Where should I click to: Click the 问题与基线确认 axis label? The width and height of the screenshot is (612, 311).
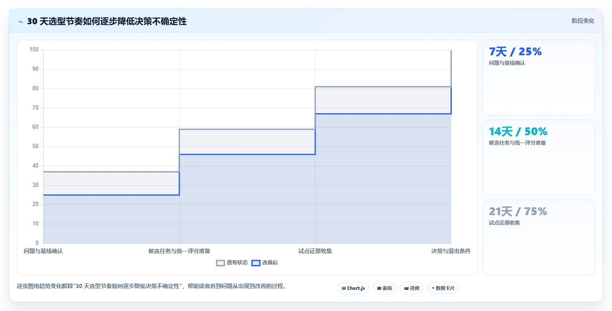click(43, 251)
